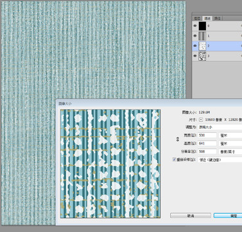Switch to the Paths (路径) panel tab
The width and height of the screenshot is (242, 232).
[x=218, y=19]
